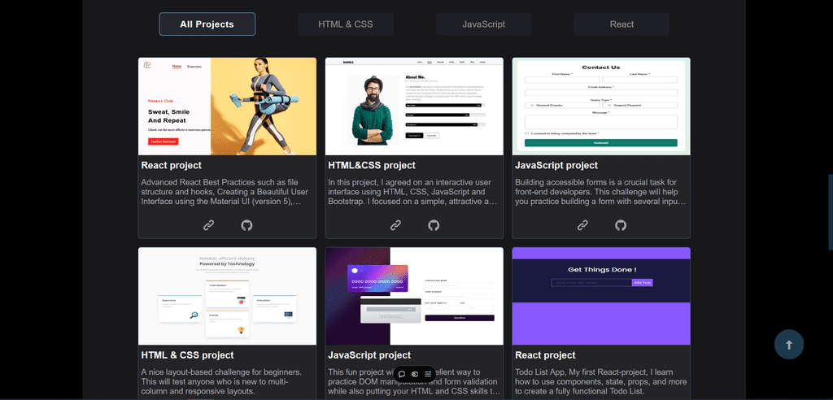Image resolution: width=833 pixels, height=400 pixels.
Task: Open live link of Contact Us JavaScript project
Action: coord(582,225)
